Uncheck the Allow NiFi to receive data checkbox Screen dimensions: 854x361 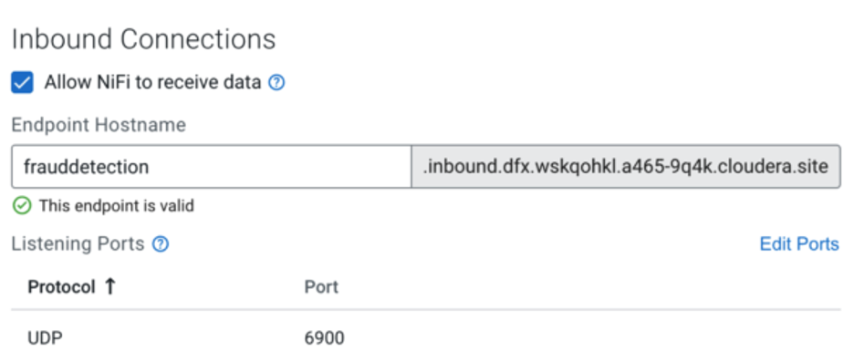[x=22, y=83]
